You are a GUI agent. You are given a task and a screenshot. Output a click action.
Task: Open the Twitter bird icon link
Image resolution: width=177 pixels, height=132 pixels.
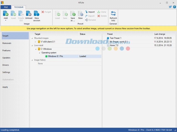tap(170, 7)
